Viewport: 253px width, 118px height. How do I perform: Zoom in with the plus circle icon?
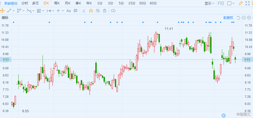[x=249, y=18]
